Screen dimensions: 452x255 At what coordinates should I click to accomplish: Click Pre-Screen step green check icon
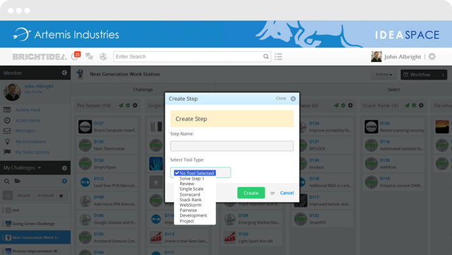pos(128,106)
